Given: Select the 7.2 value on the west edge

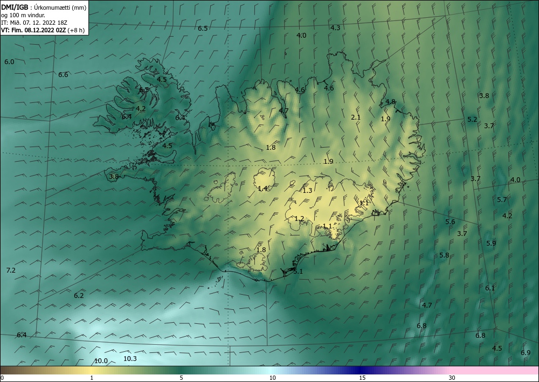Looking at the screenshot, I should (11, 270).
